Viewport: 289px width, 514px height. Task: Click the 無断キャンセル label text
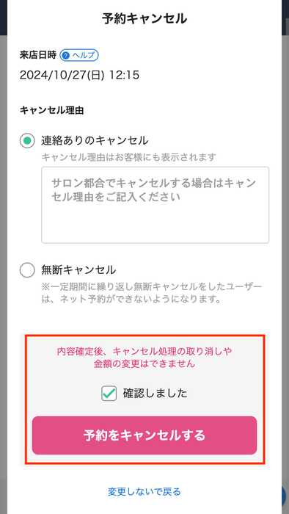point(78,270)
